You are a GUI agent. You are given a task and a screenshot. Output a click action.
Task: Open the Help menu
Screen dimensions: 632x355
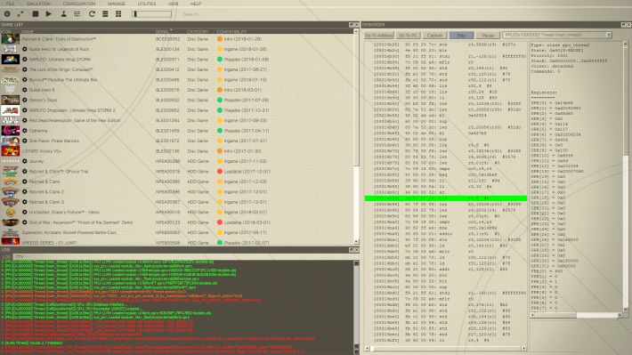(x=196, y=4)
